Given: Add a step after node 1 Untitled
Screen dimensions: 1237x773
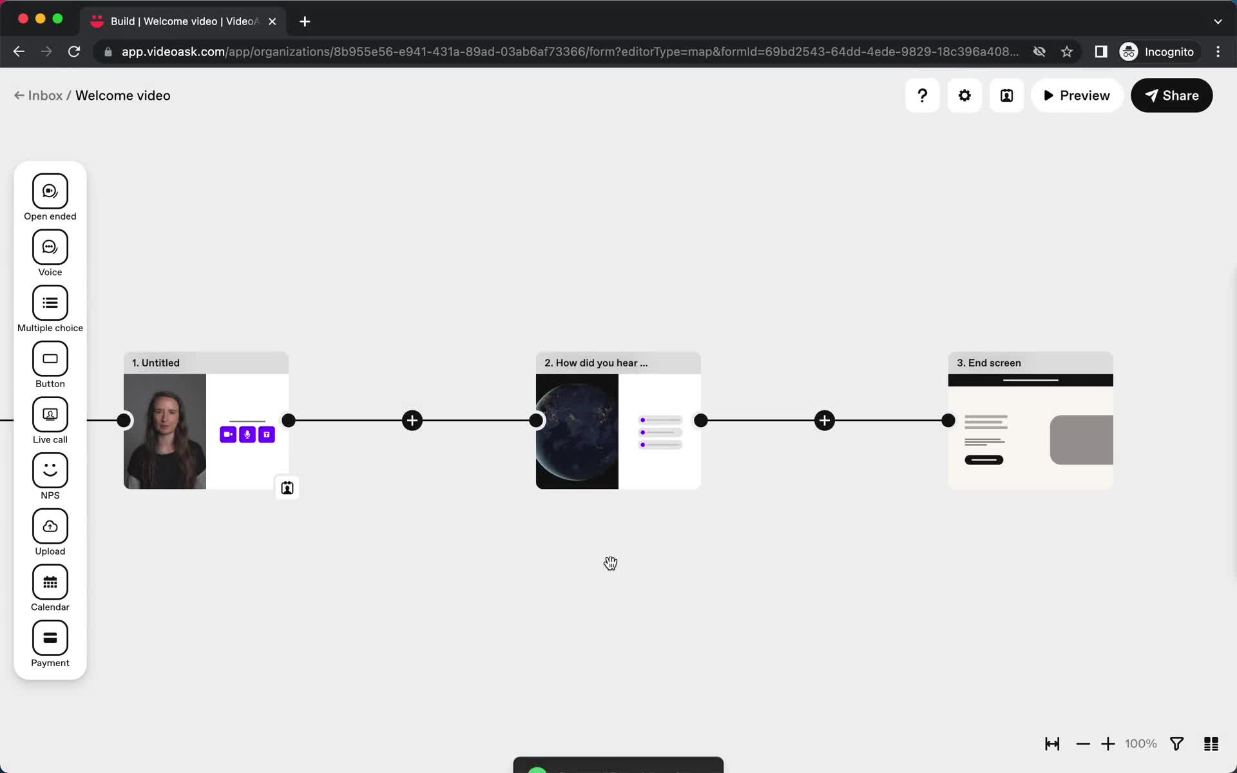Looking at the screenshot, I should coord(412,419).
